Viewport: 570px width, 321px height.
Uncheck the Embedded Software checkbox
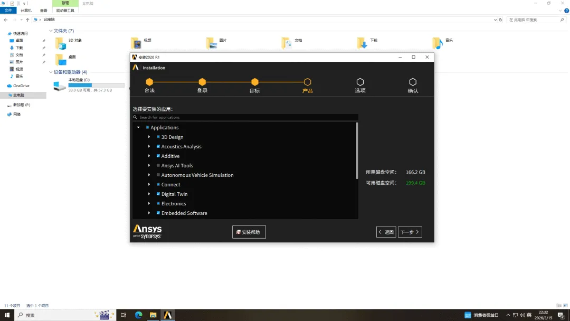[158, 213]
